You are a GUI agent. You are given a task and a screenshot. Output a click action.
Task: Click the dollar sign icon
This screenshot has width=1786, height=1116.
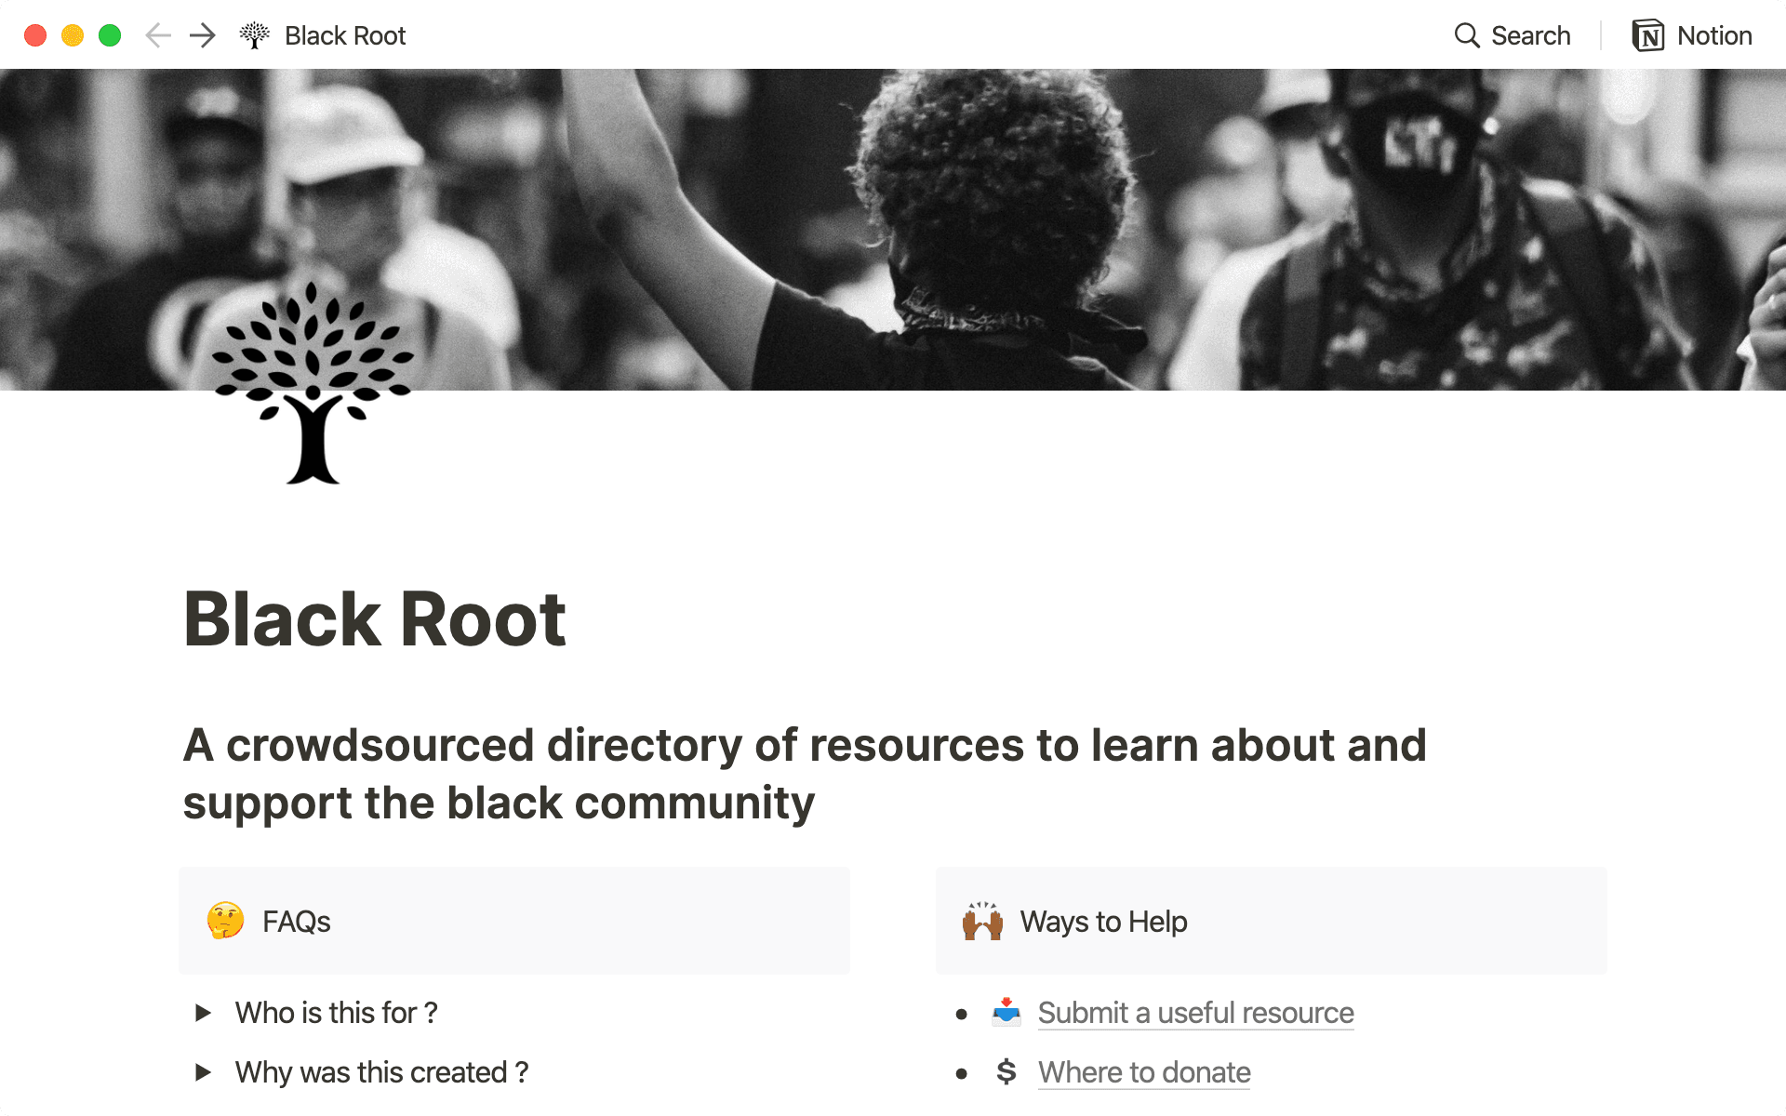(1006, 1071)
